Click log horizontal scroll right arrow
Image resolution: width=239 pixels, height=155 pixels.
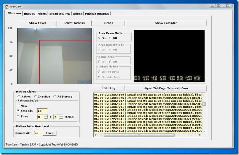click(200, 135)
